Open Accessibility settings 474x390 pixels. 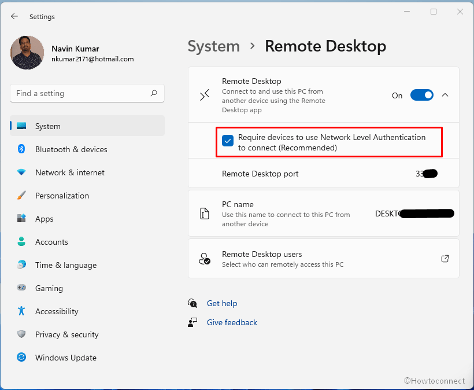[x=87, y=311]
